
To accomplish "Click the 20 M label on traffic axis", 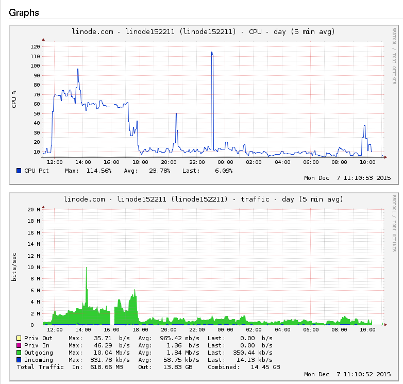I will (34, 209).
